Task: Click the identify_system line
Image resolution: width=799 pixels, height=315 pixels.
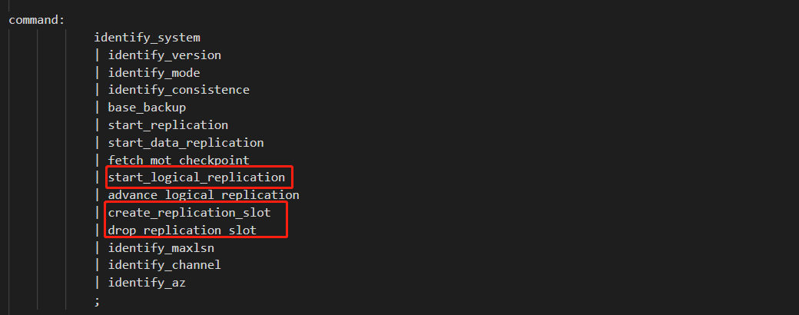Action: click(x=147, y=37)
